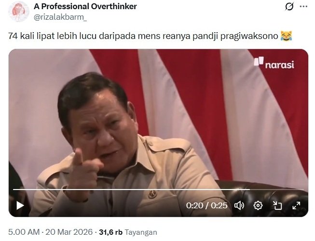
Task: Click the Grok explain-post icon
Action: pos(289,6)
